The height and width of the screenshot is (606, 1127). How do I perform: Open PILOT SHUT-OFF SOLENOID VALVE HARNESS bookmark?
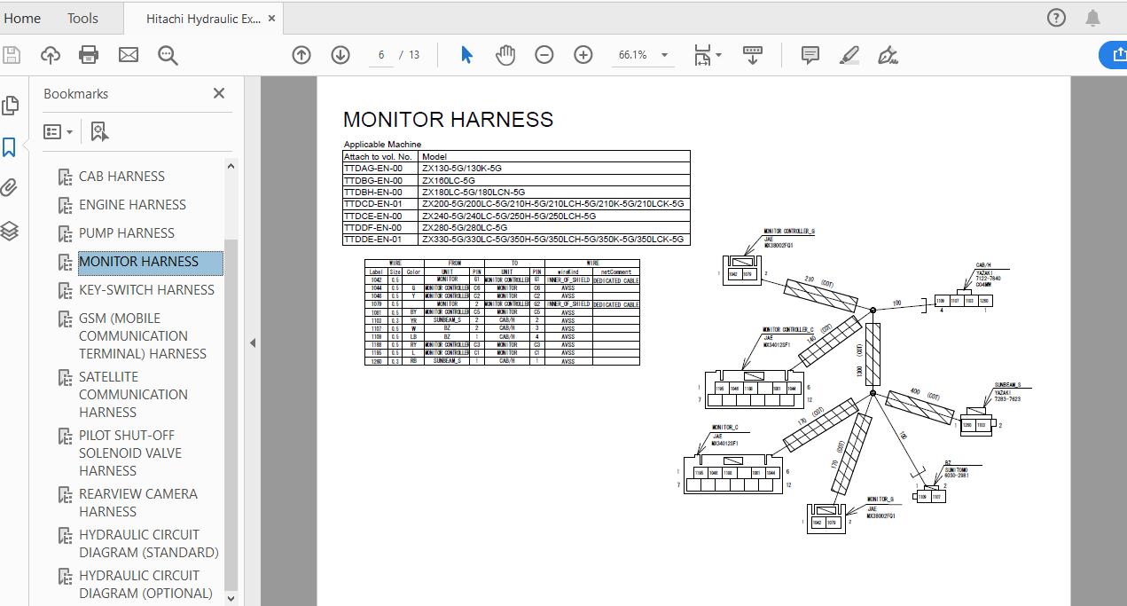(x=130, y=453)
